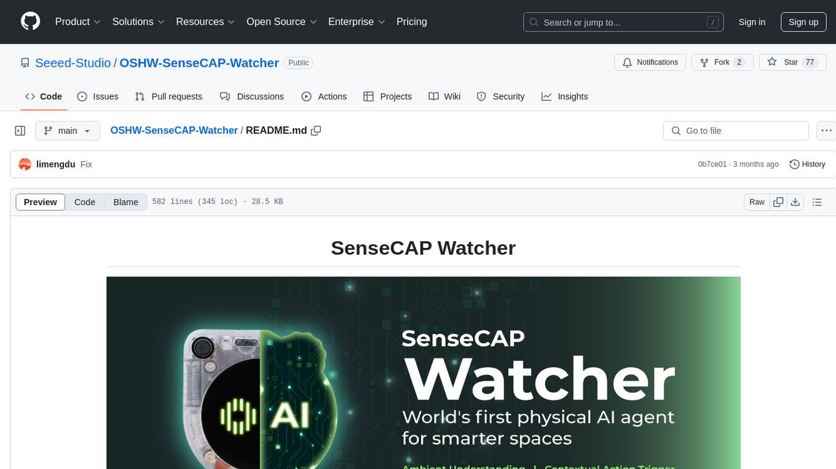
Task: Click the Notifications bell button
Action: click(650, 63)
